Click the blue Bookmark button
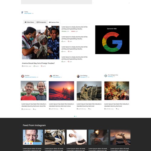 [x=37, y=143]
